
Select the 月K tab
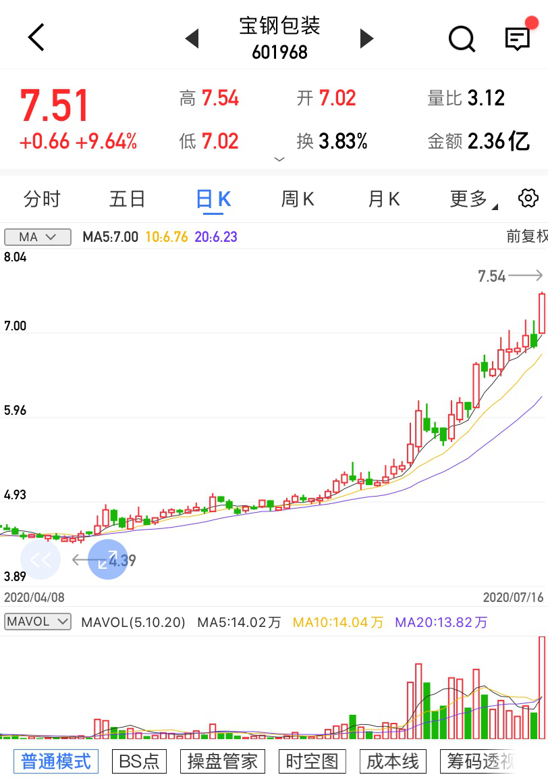click(384, 199)
